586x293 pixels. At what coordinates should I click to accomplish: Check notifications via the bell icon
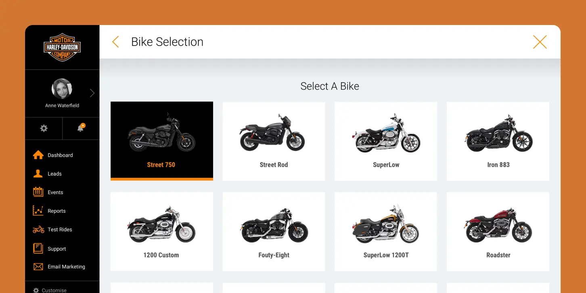coord(81,128)
